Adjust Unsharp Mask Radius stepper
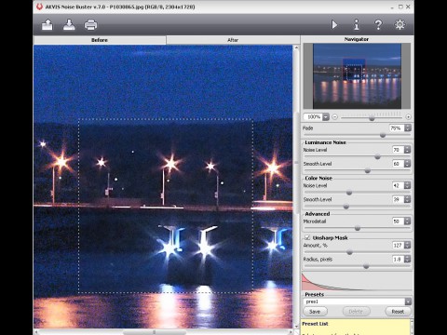447x335 pixels. (x=408, y=259)
